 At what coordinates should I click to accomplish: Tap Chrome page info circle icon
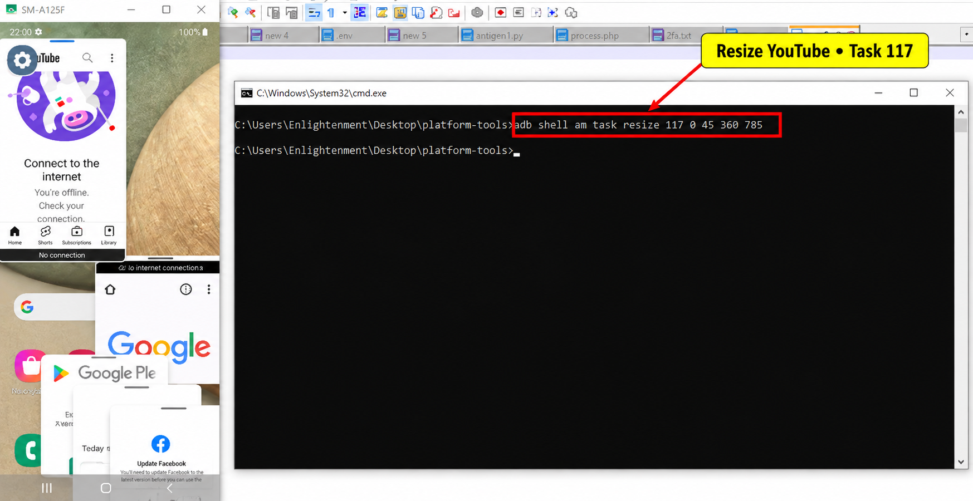click(186, 289)
